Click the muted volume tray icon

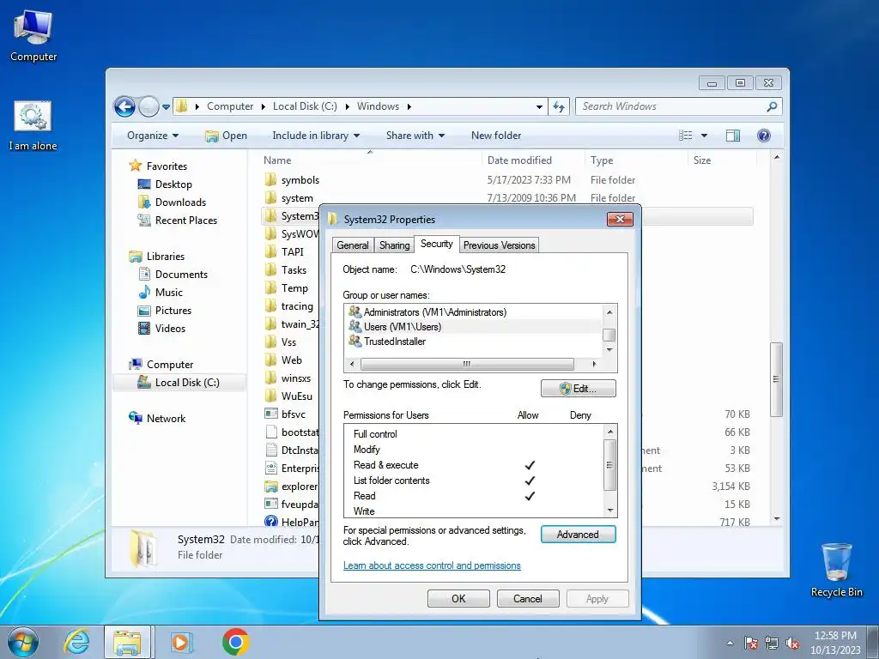[x=792, y=644]
